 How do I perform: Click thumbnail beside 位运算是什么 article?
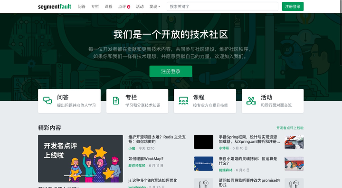click(x=294, y=164)
